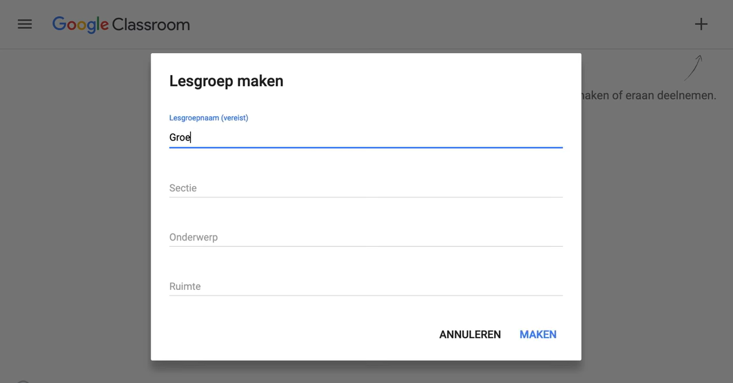Image resolution: width=733 pixels, height=383 pixels.
Task: Click the partially visible circle icon bottom-left
Action: (x=23, y=381)
